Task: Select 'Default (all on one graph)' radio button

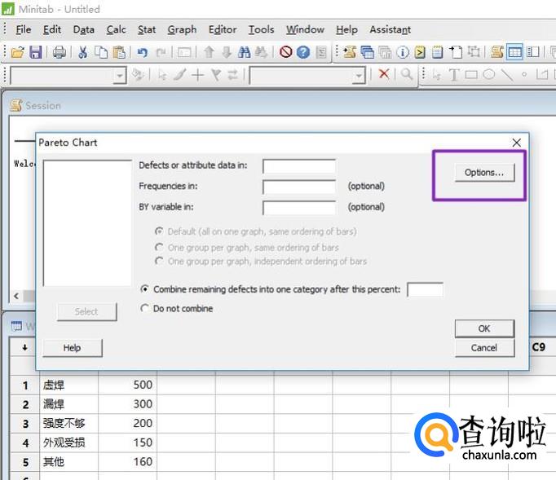Action: tap(159, 231)
